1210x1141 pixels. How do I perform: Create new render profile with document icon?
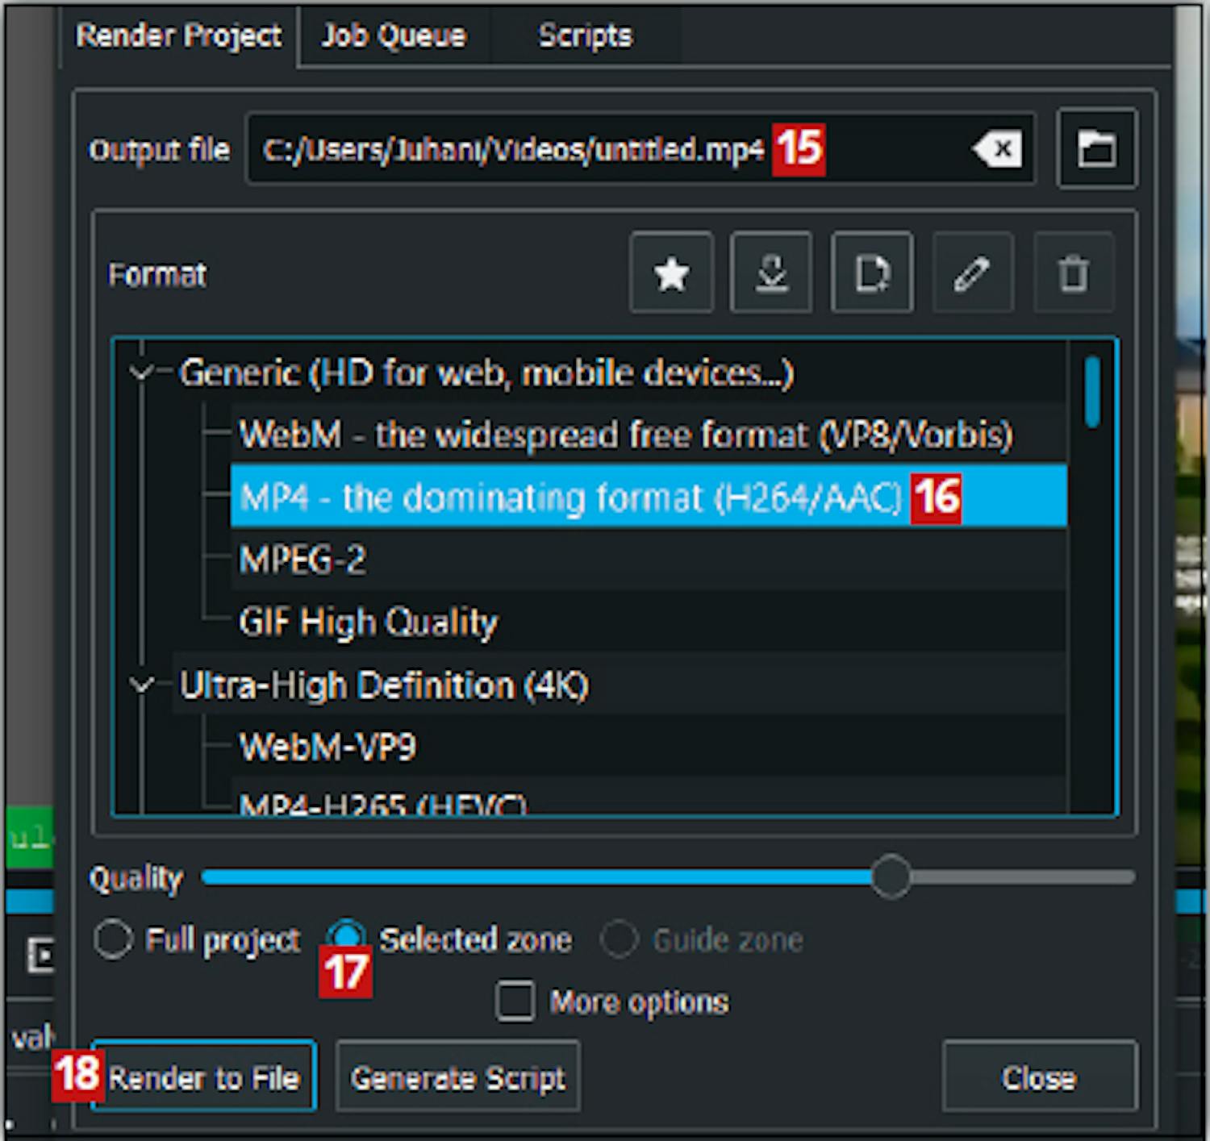(x=872, y=273)
